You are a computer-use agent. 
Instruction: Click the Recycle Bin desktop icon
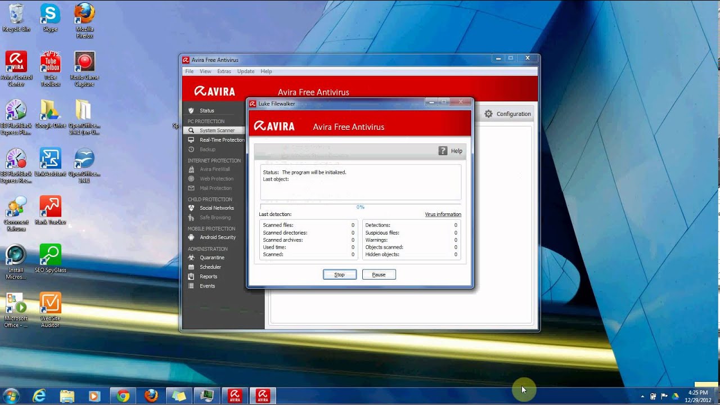click(x=16, y=19)
